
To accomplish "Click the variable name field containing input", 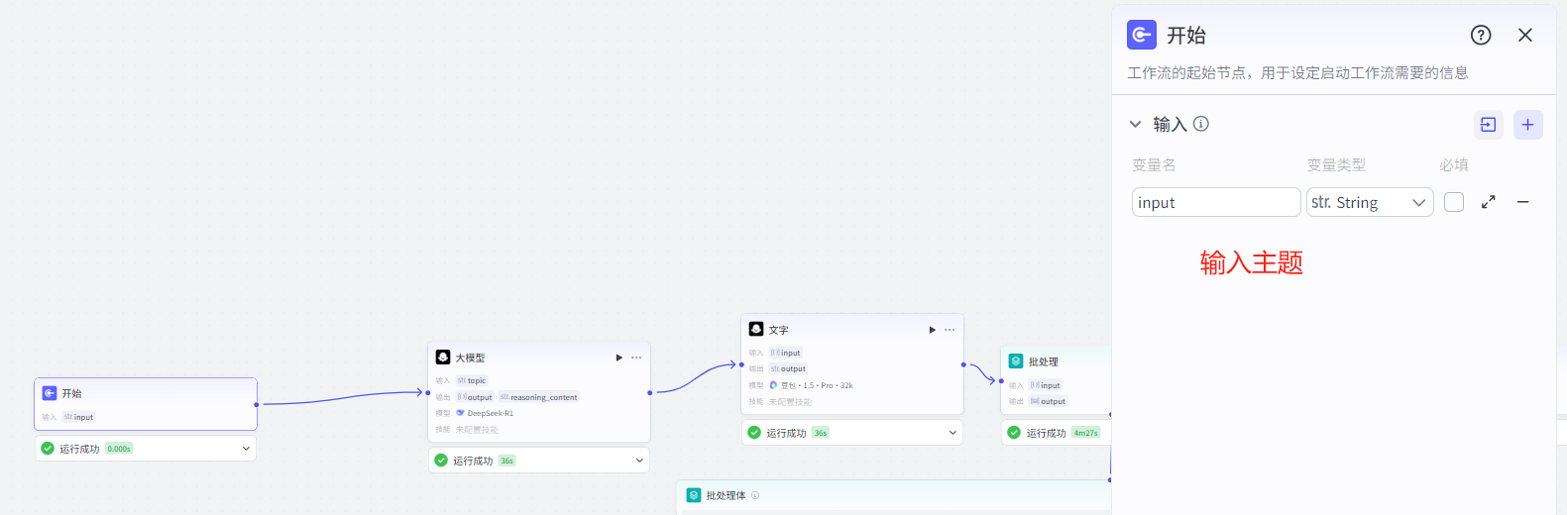I will click(1215, 202).
